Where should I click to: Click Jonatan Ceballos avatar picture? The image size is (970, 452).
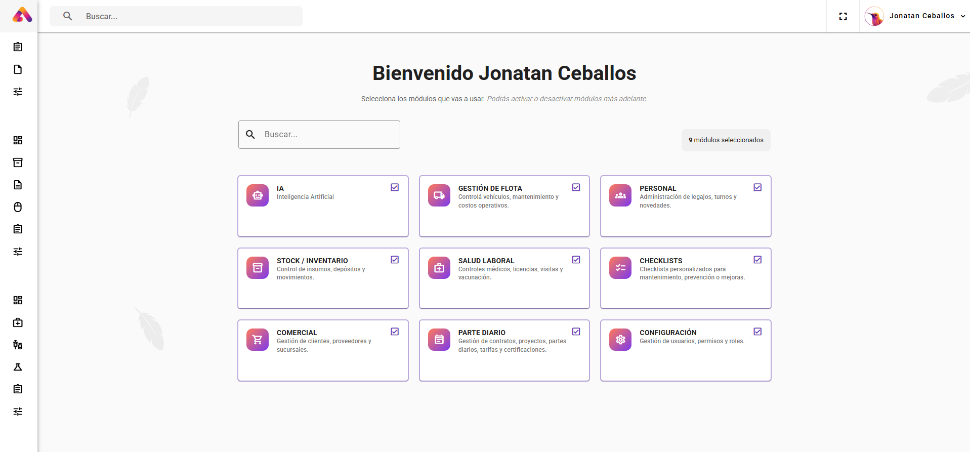(874, 16)
